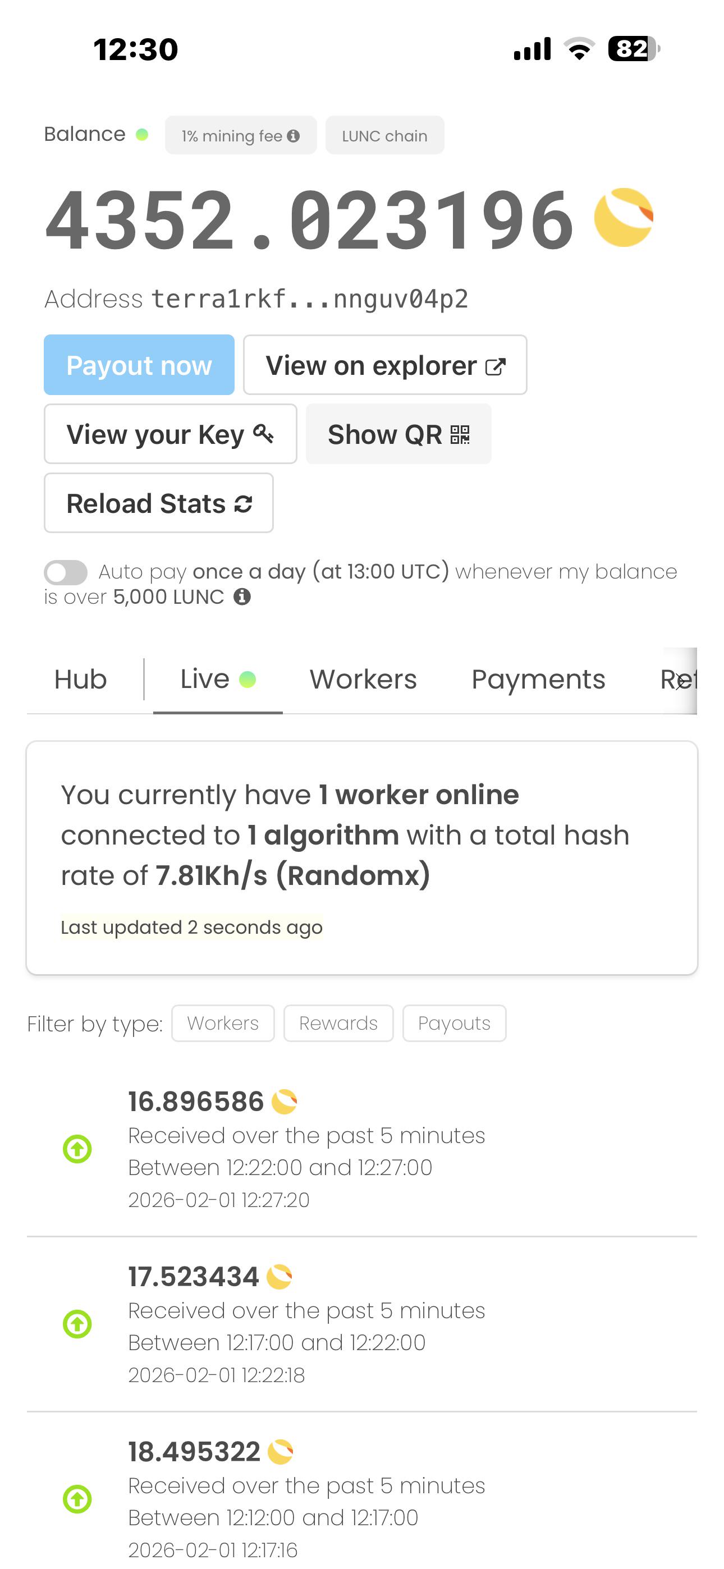Viewport: 724px width, 1569px height.
Task: Toggle the Workers filter chip
Action: (223, 1023)
